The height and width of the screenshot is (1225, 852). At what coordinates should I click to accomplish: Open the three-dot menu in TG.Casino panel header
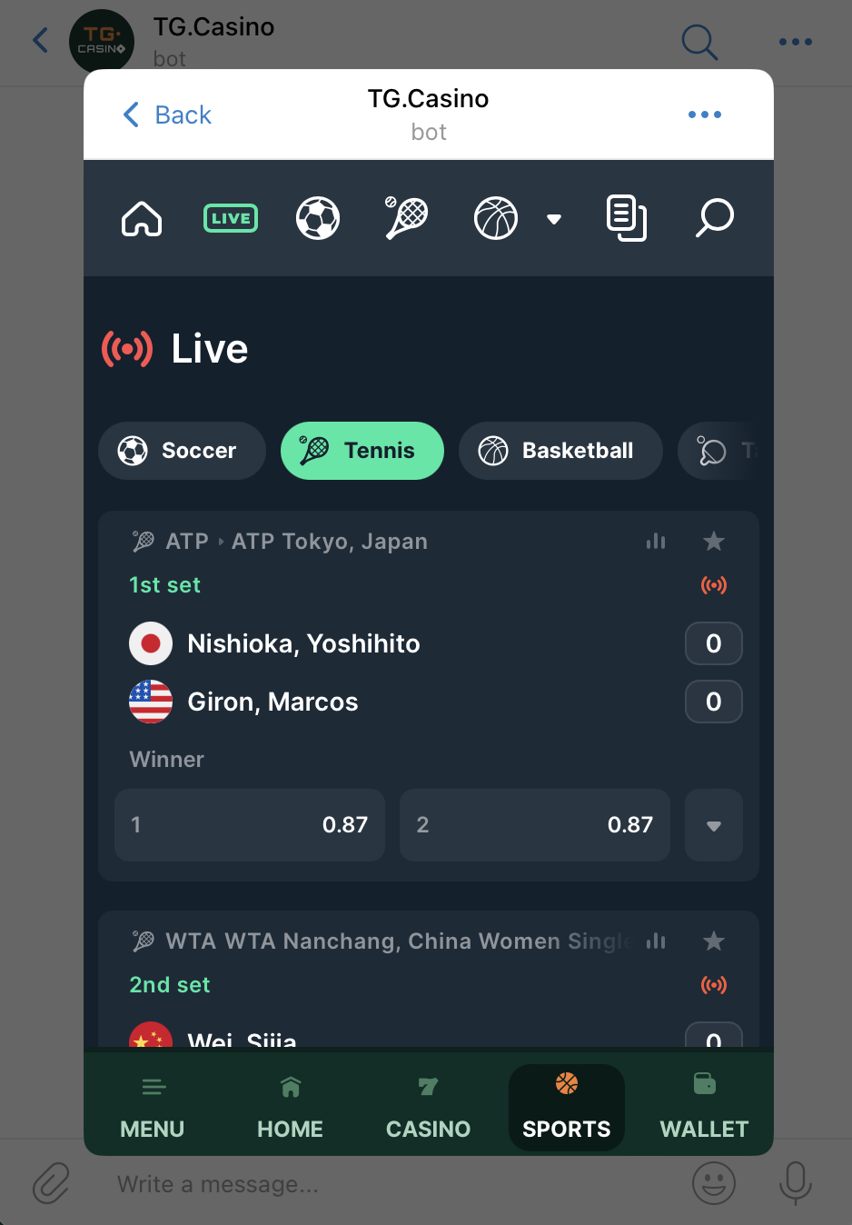[705, 115]
